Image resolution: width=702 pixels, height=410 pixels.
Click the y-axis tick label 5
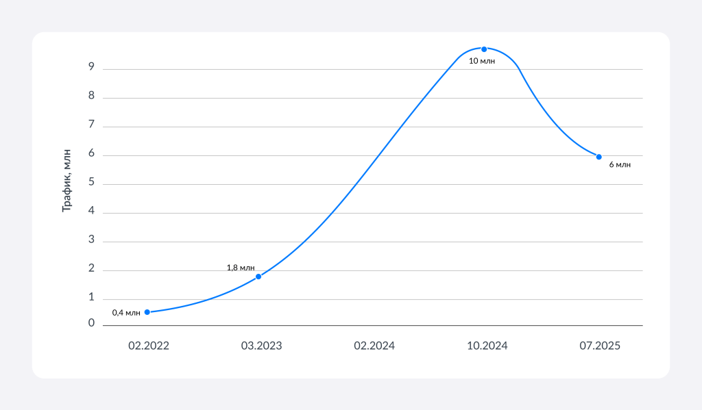[x=90, y=183]
